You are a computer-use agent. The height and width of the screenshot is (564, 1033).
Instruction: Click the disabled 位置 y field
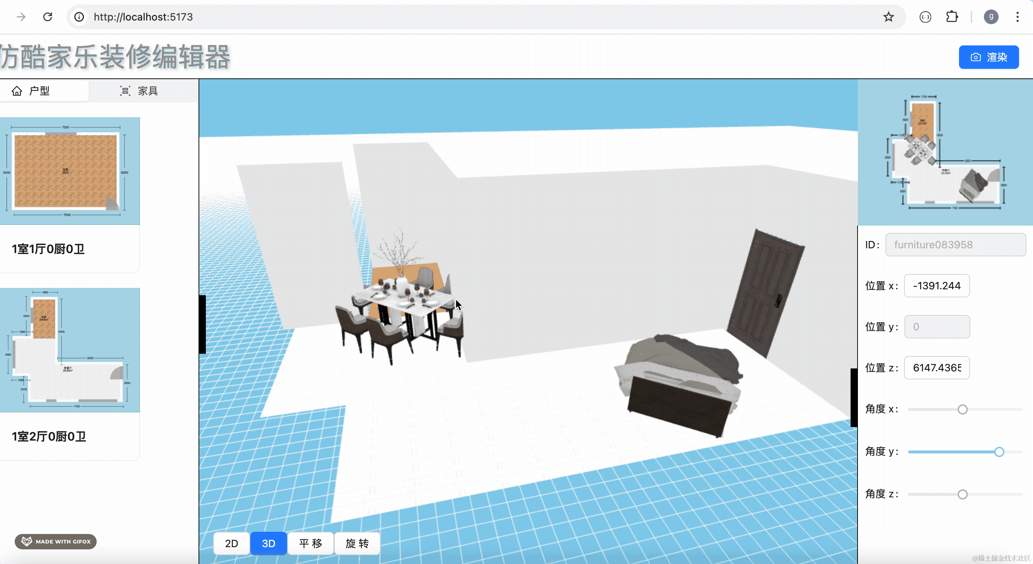click(937, 327)
